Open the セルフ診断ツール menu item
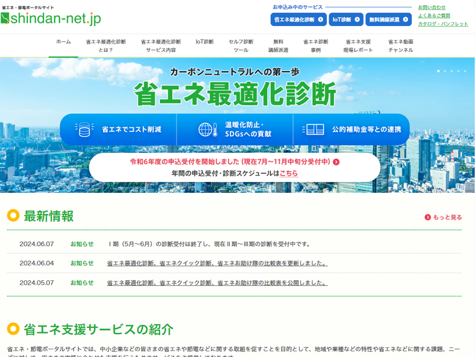Image resolution: width=475 pixels, height=357 pixels. [x=241, y=46]
